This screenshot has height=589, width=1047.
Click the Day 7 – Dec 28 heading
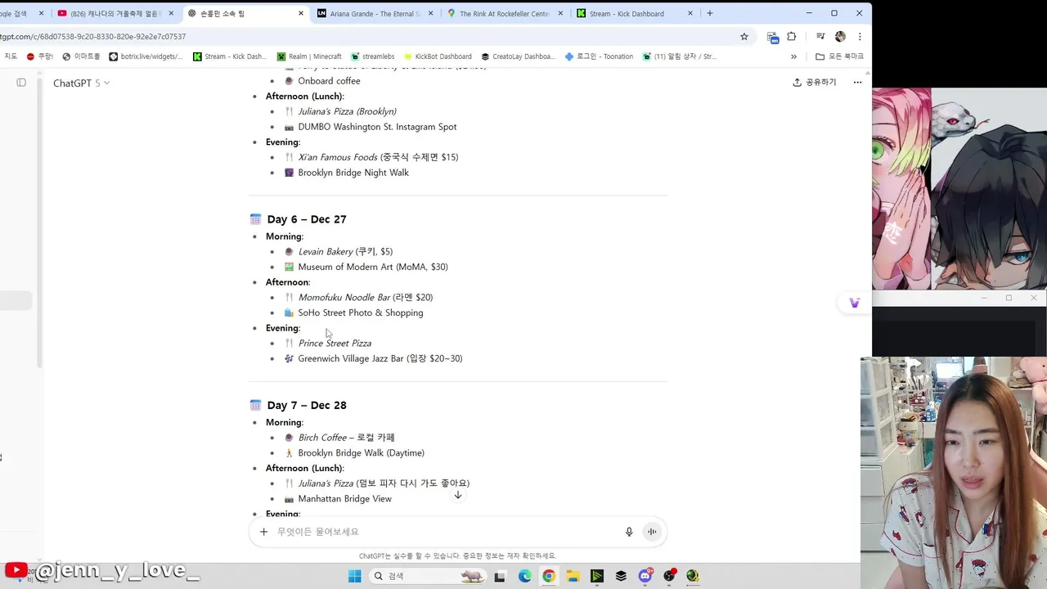click(307, 405)
